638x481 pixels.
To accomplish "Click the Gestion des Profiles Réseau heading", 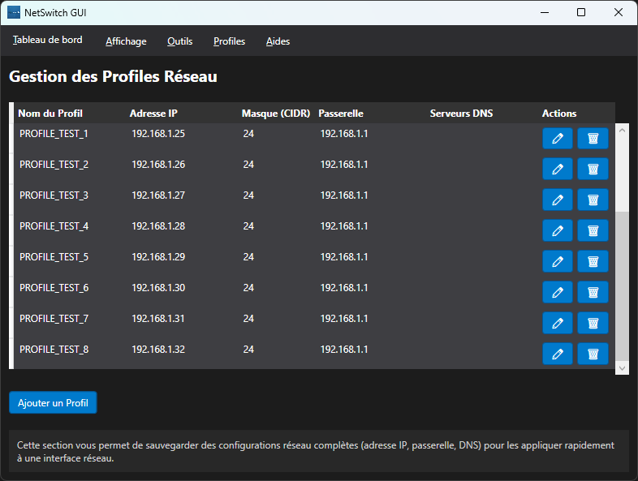I will click(x=113, y=76).
